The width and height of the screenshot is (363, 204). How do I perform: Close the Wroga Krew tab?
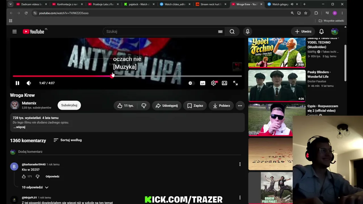pos(261,4)
